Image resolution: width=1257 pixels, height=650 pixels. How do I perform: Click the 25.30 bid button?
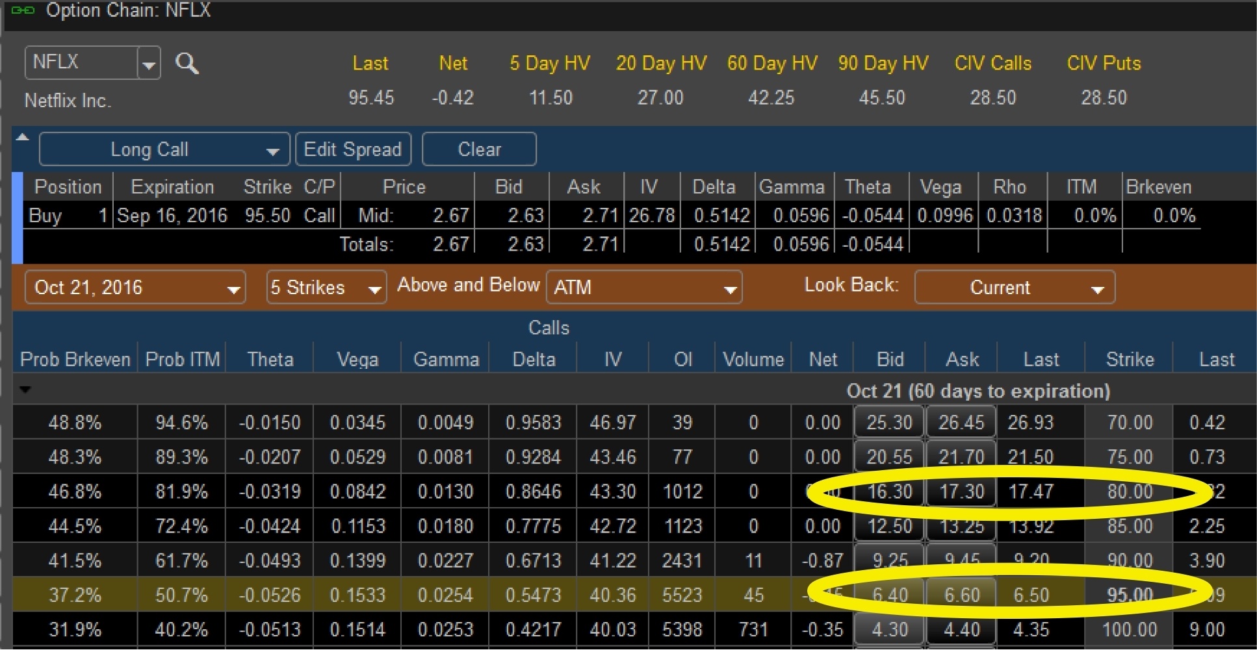[x=889, y=423]
